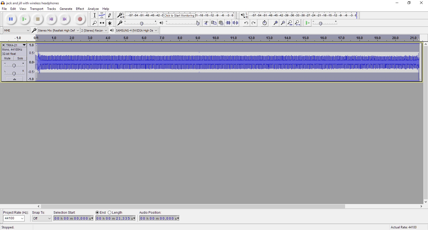Click the TRK4-21 track gain slider
Image resolution: width=428 pixels, height=230 pixels.
pos(14,66)
